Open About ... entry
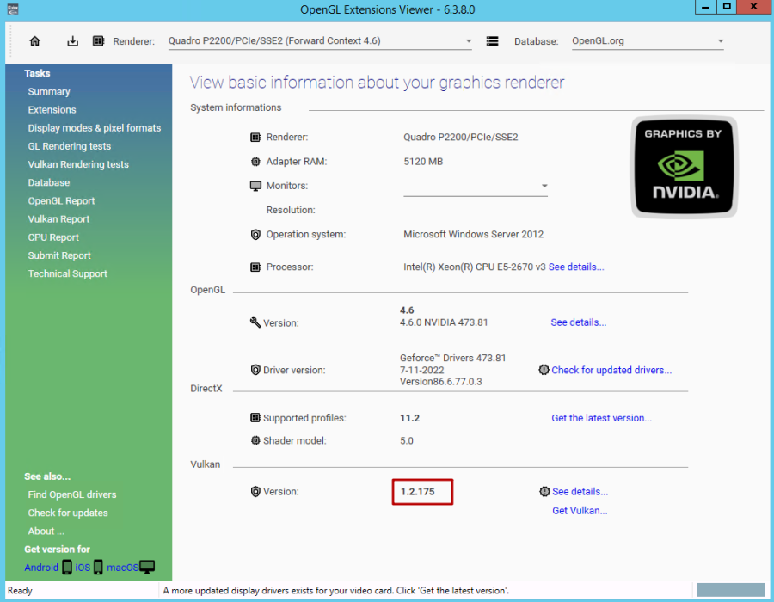Image resolution: width=774 pixels, height=602 pixels. click(x=46, y=531)
